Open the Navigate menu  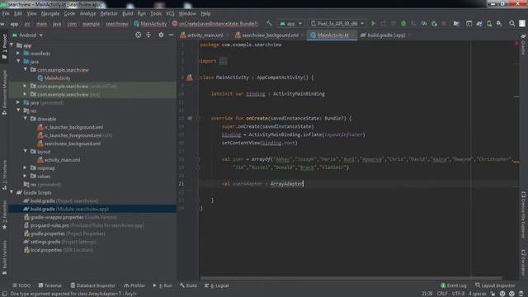(50, 14)
